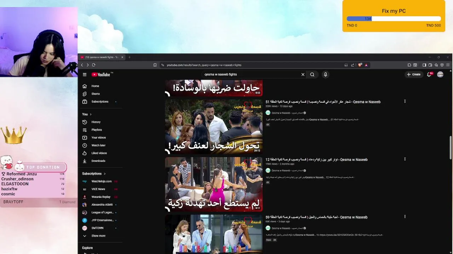Clear the search query with the X
This screenshot has width=453, height=254.
303,74
